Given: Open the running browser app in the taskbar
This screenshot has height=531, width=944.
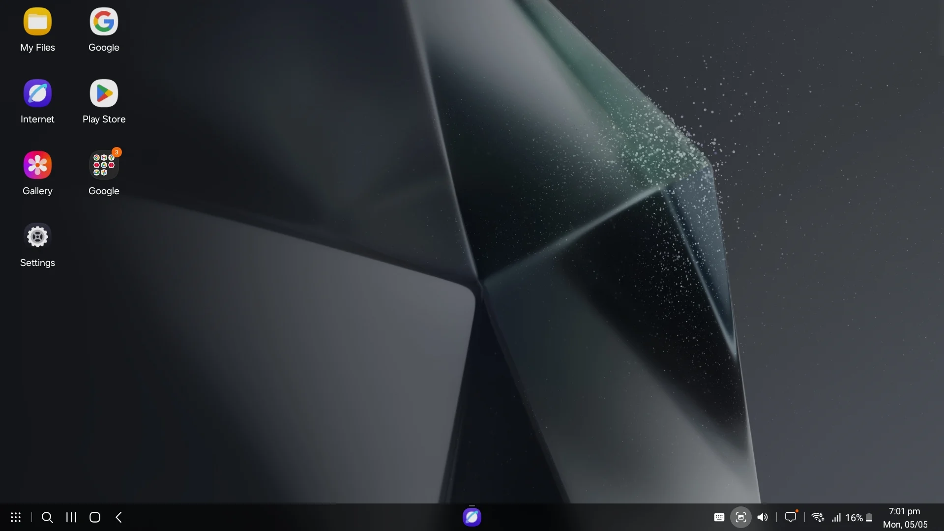Looking at the screenshot, I should (x=472, y=517).
